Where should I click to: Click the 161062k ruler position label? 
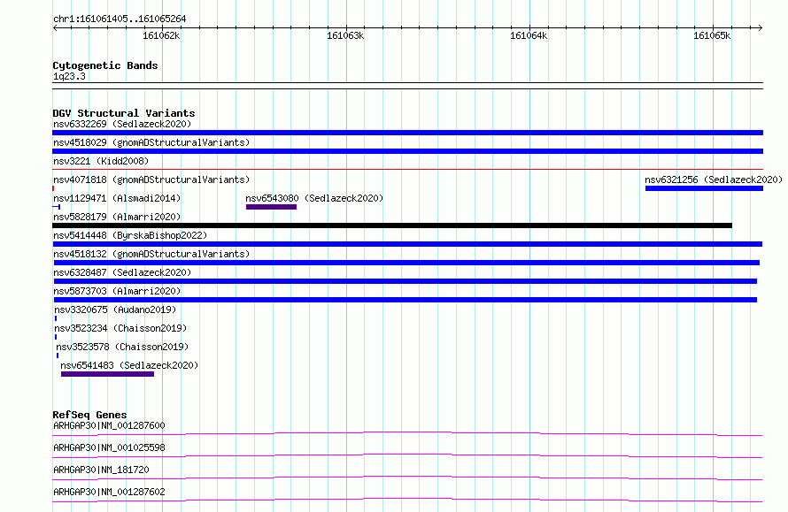coord(161,35)
